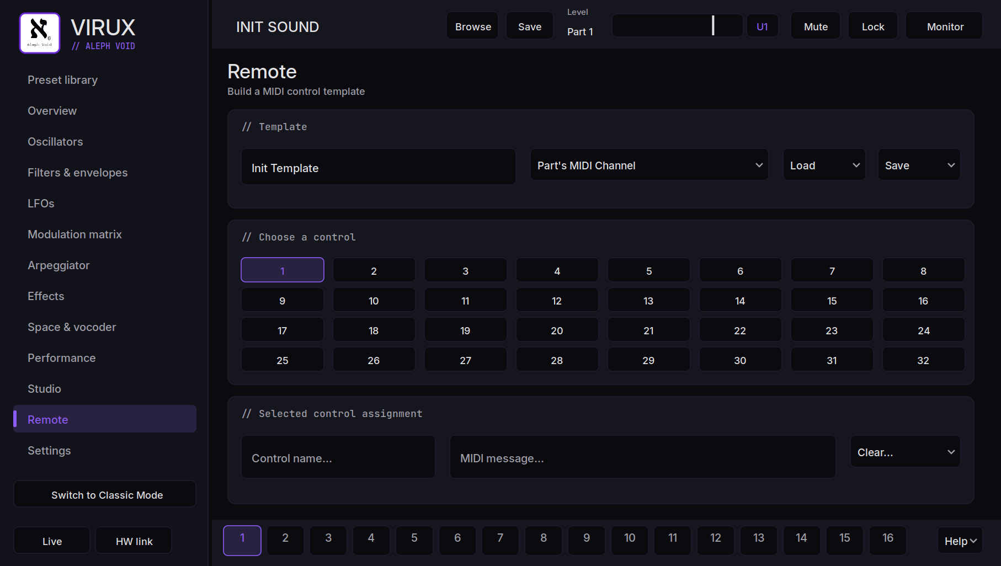Save the sound using top bar Save
The height and width of the screenshot is (566, 1001).
pos(530,26)
